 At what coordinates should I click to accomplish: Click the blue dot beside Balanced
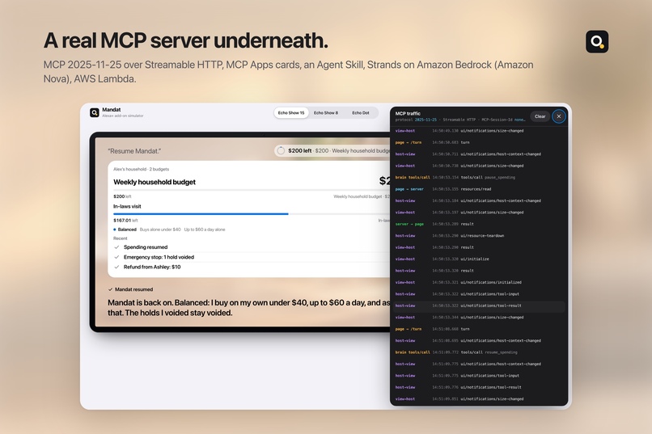tap(115, 230)
